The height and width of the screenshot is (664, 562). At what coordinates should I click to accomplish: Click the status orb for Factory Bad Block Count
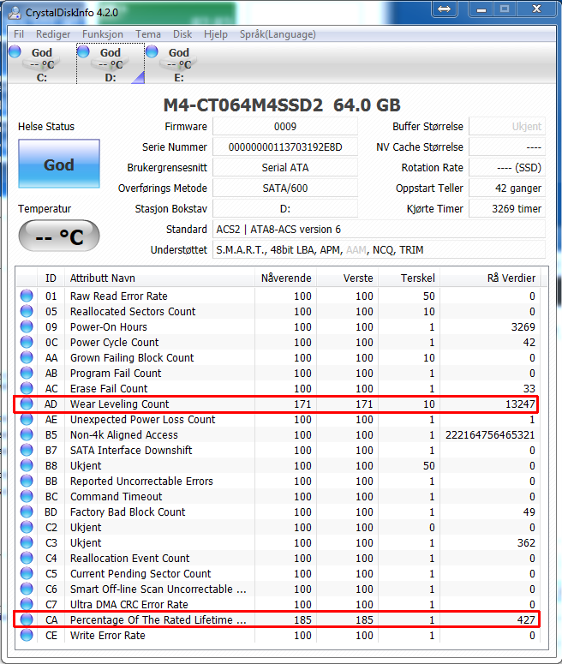(x=27, y=511)
